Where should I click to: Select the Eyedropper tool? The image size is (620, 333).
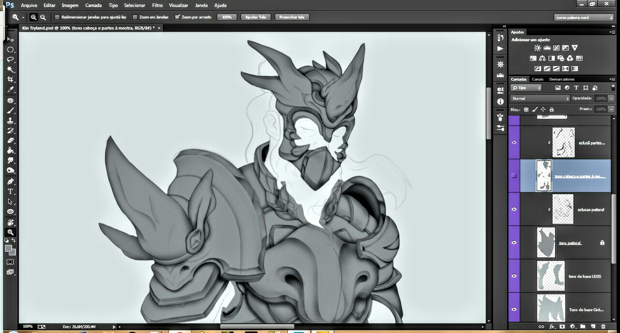pos(10,90)
